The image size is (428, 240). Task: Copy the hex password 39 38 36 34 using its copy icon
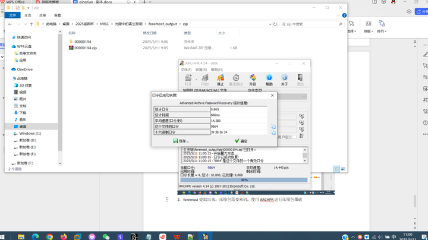[273, 132]
